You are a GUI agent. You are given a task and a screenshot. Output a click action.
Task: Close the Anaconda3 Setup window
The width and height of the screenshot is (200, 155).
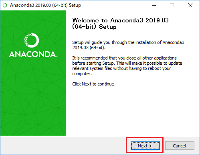190,5
